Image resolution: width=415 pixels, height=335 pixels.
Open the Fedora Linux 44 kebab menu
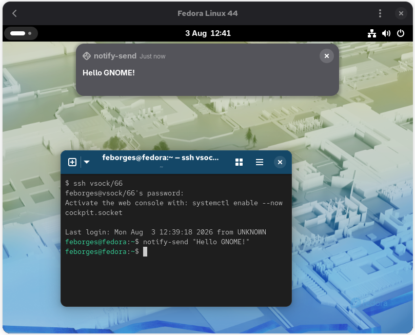tap(380, 13)
